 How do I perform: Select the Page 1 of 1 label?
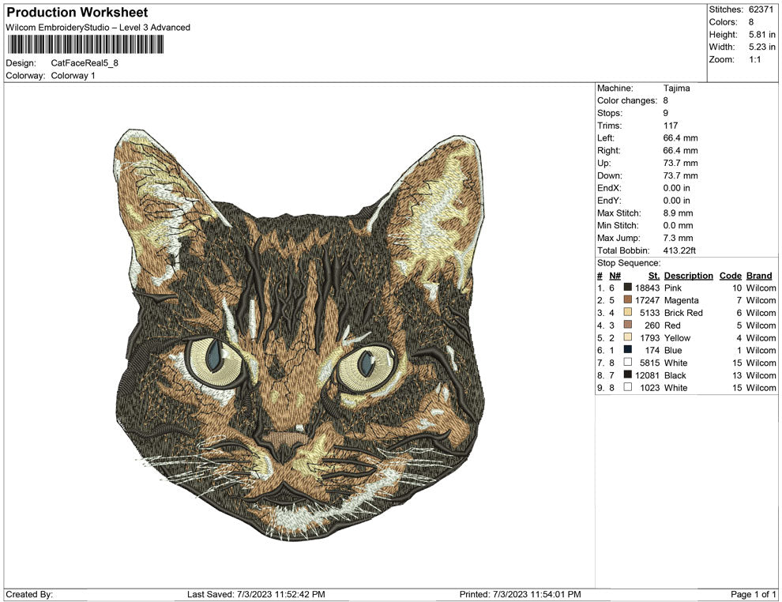pos(754,594)
